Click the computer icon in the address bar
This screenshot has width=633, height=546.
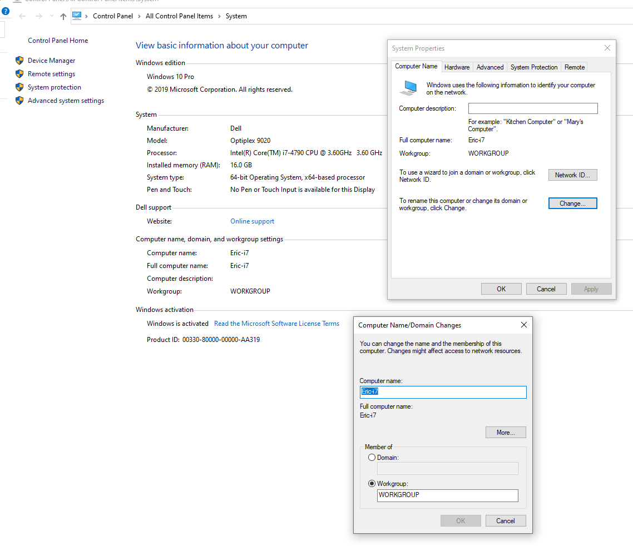[x=77, y=16]
